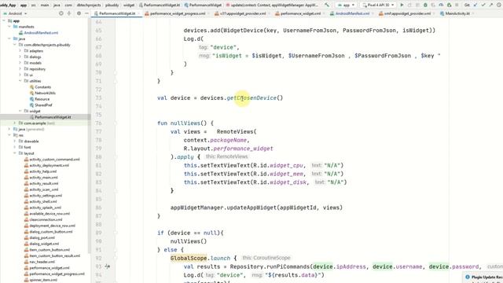
Task: Click the Git push arrow icon
Action: [x=491, y=6]
